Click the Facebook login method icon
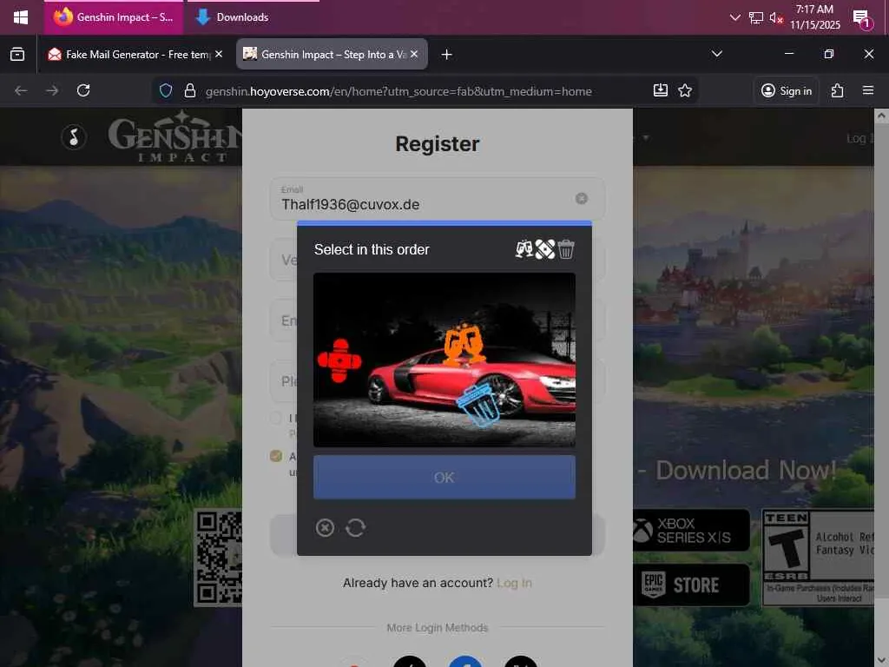The height and width of the screenshot is (667, 889). pyautogui.click(x=465, y=661)
